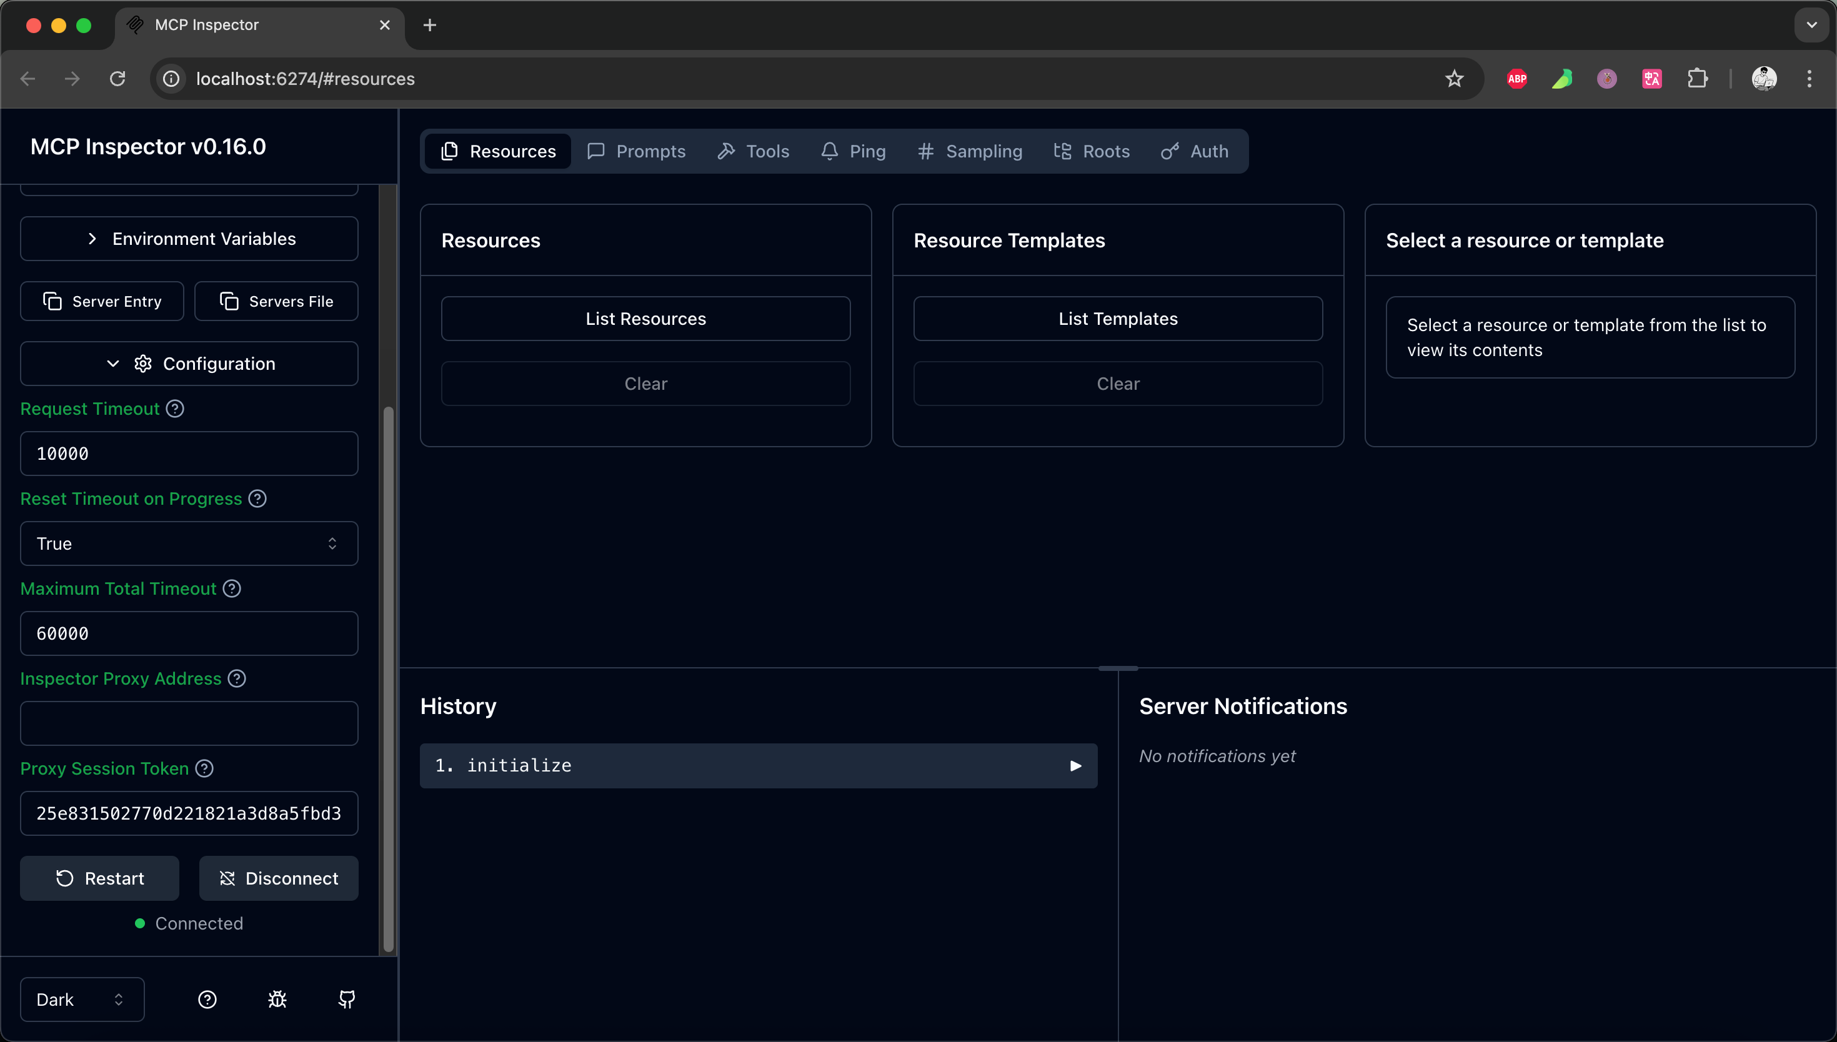The height and width of the screenshot is (1042, 1837).
Task: Bookmark this page with the star icon
Action: pos(1453,79)
